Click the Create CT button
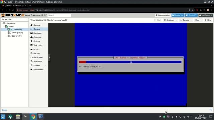This screenshot has height=120, width=214. coord(191,15)
